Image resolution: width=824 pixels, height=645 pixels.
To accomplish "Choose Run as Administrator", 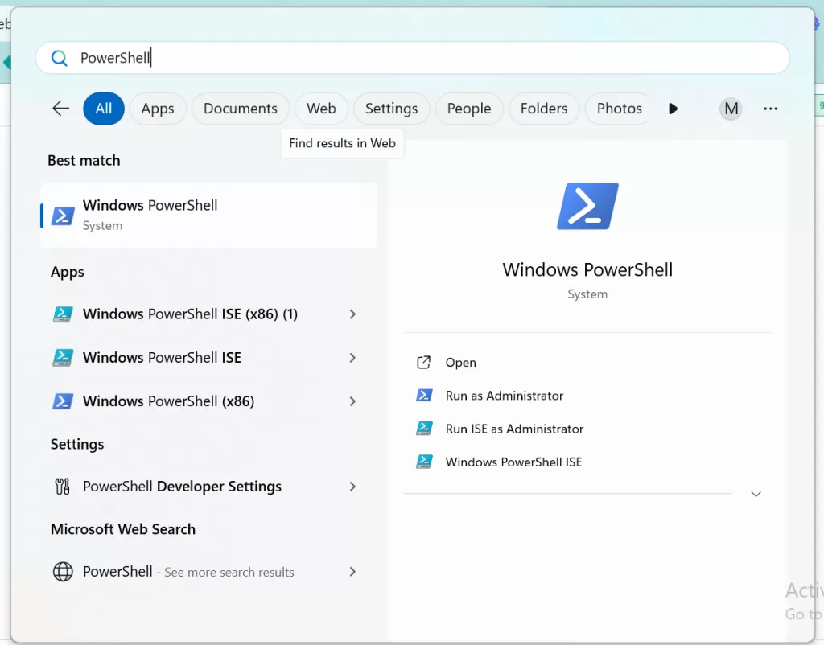I will [505, 396].
